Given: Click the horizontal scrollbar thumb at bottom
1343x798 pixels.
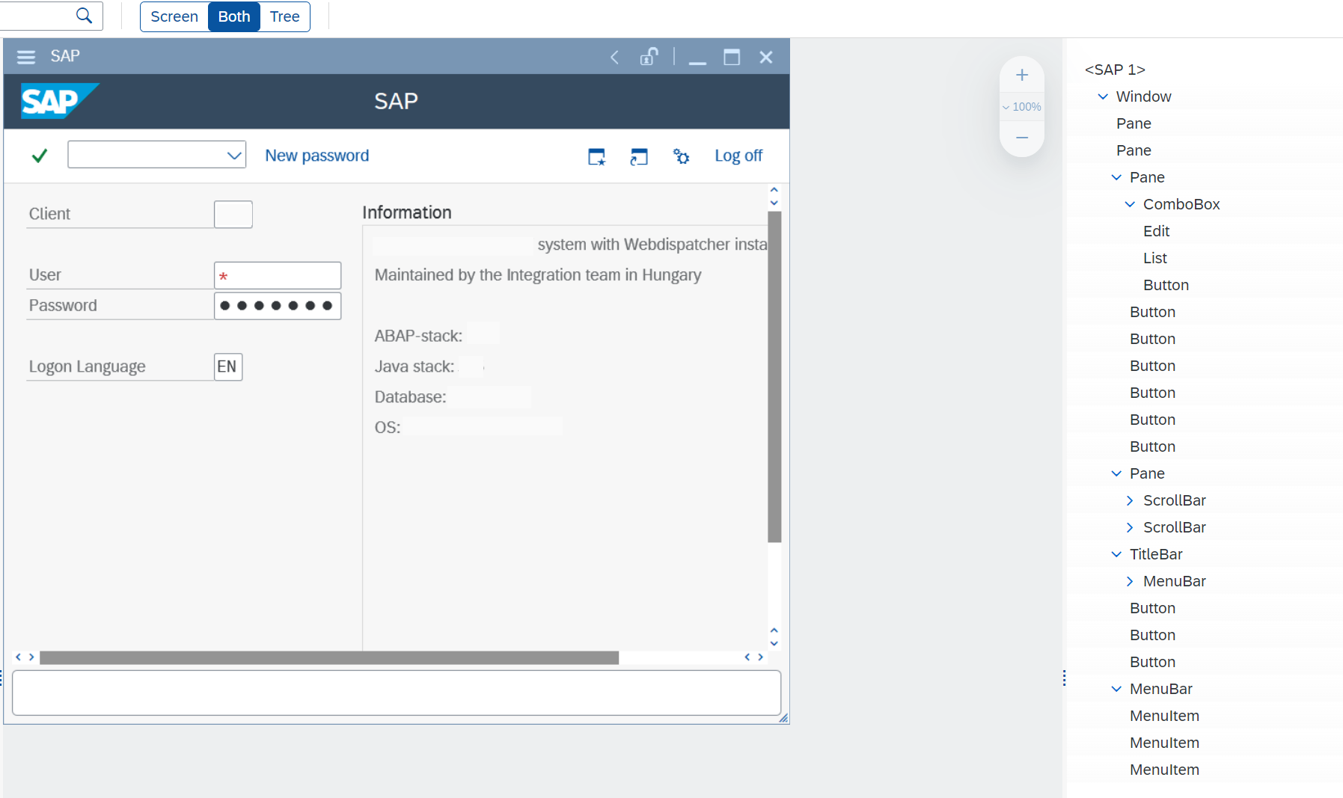Looking at the screenshot, I should pyautogui.click(x=329, y=657).
